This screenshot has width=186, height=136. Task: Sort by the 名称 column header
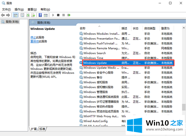point(99,28)
